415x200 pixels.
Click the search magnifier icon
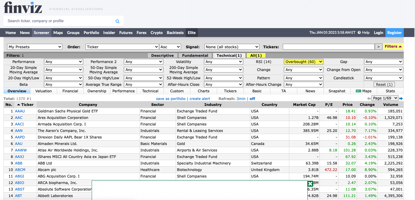117,21
